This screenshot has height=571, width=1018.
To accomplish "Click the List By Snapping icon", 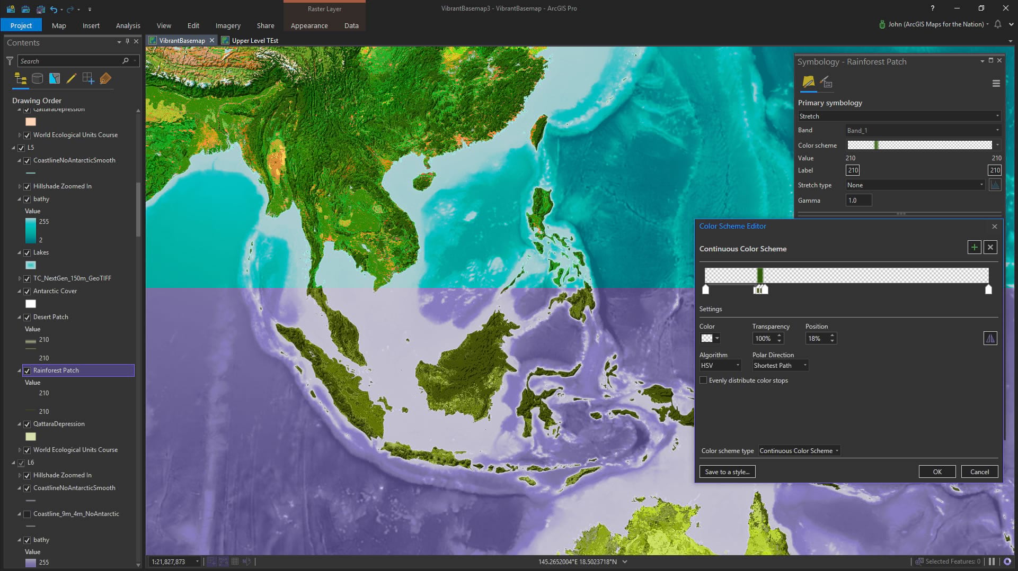I will click(88, 79).
